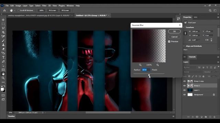This screenshot has height=123, width=220.
Task: Toggle Scroll All Windows checkbox
Action: (x=18, y=11)
